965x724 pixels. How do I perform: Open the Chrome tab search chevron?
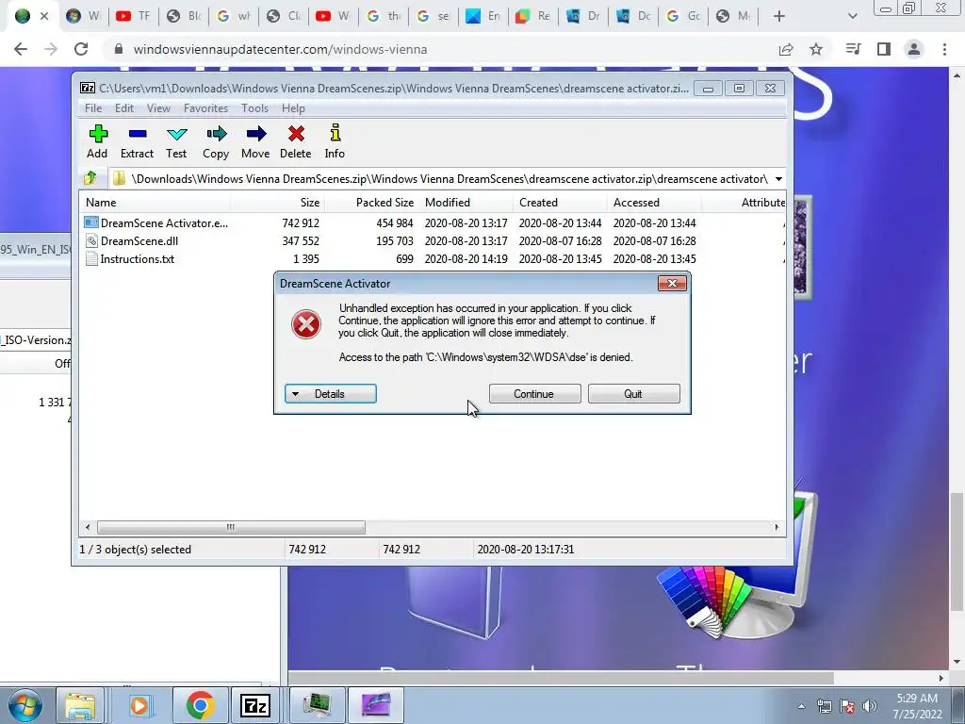(x=852, y=16)
